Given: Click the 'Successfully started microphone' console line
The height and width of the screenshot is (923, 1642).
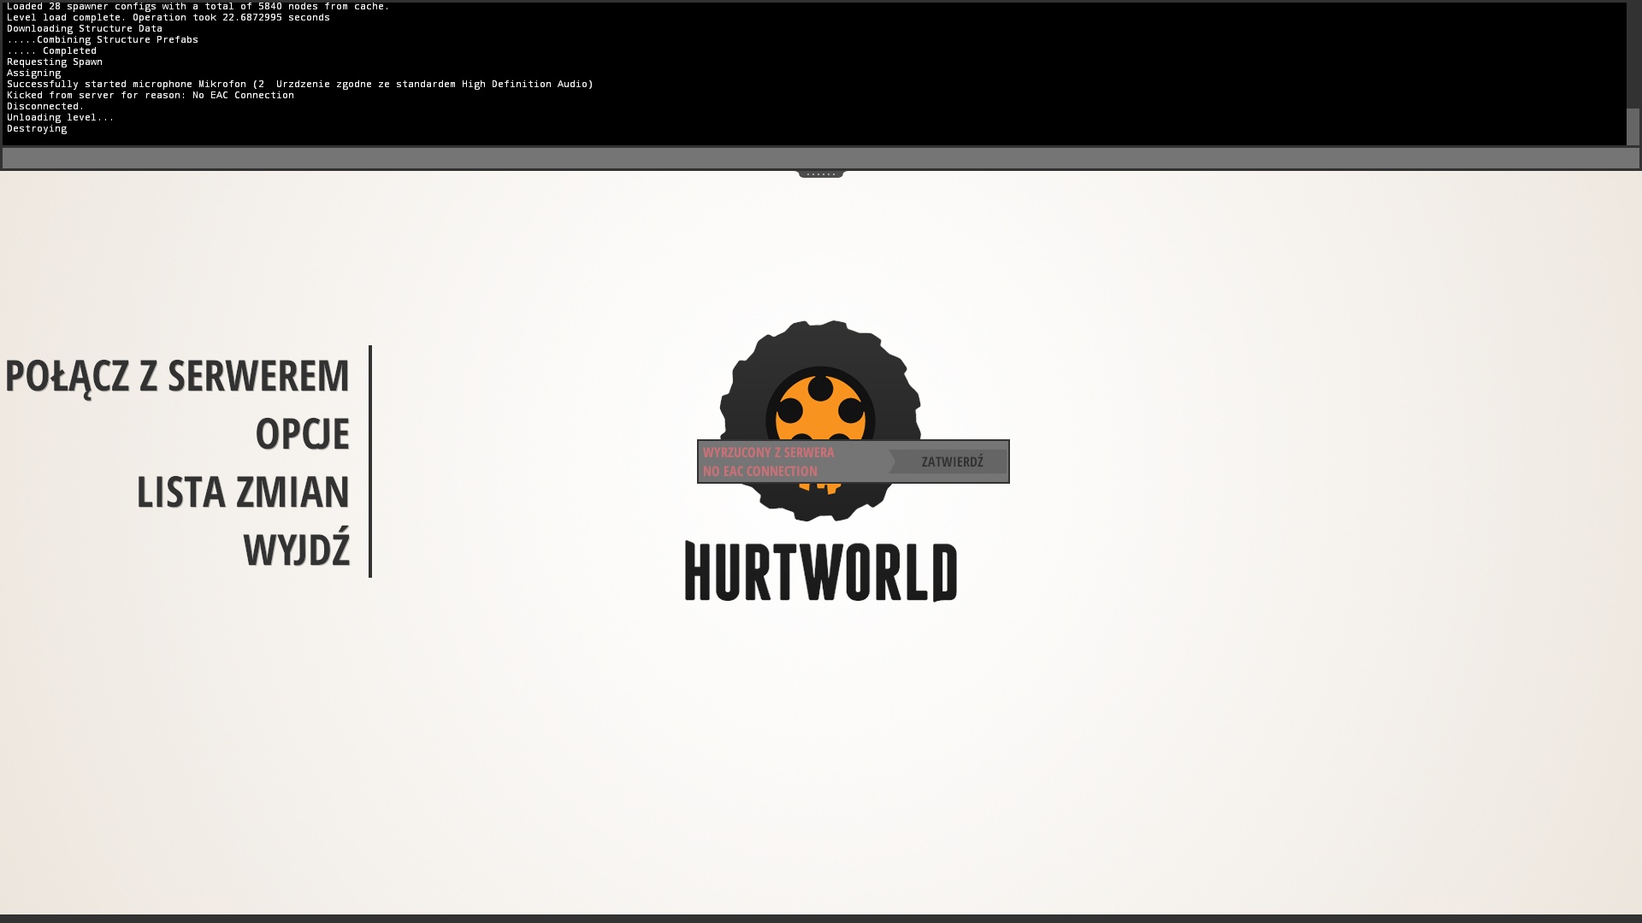Looking at the screenshot, I should (x=300, y=84).
